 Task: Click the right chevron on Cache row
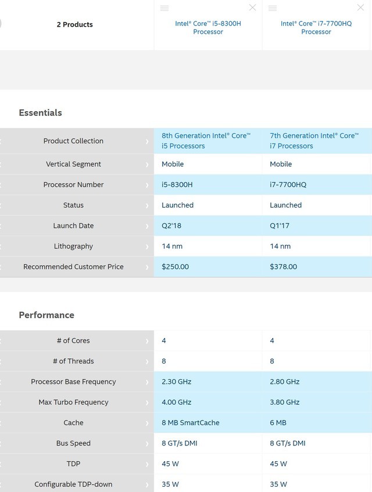147,423
